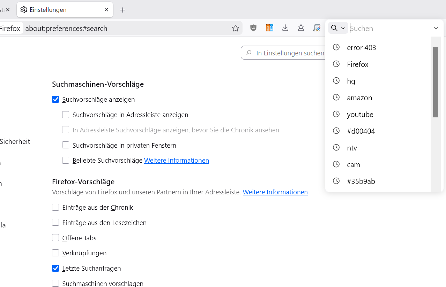The image size is (446, 287).
Task: Disable 'Letzte Suchanfragen' checkbox
Action: point(55,269)
